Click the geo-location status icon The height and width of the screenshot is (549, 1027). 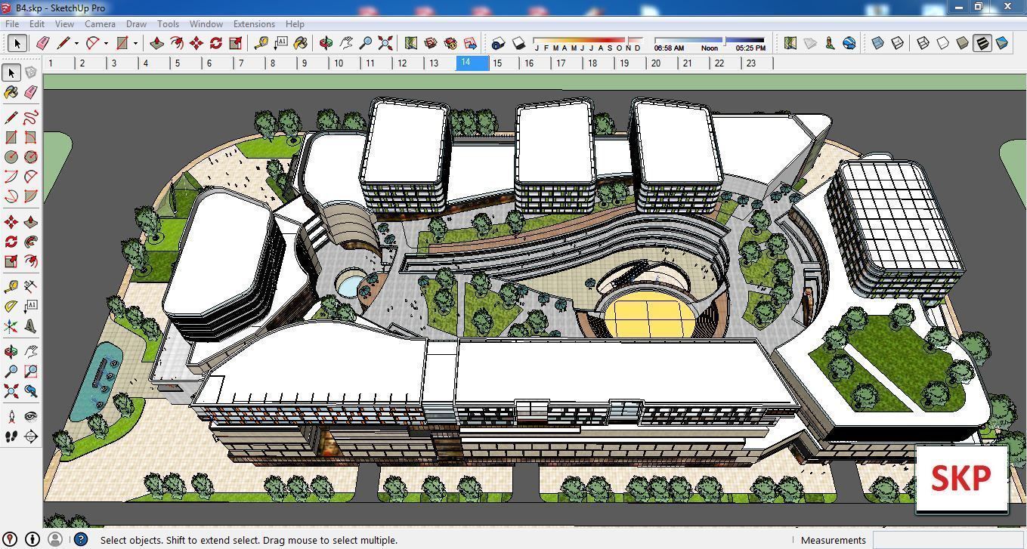click(x=11, y=539)
